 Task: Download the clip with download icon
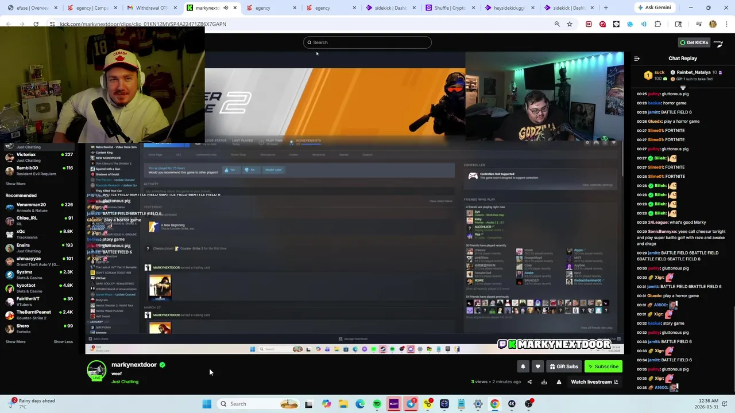(544, 382)
